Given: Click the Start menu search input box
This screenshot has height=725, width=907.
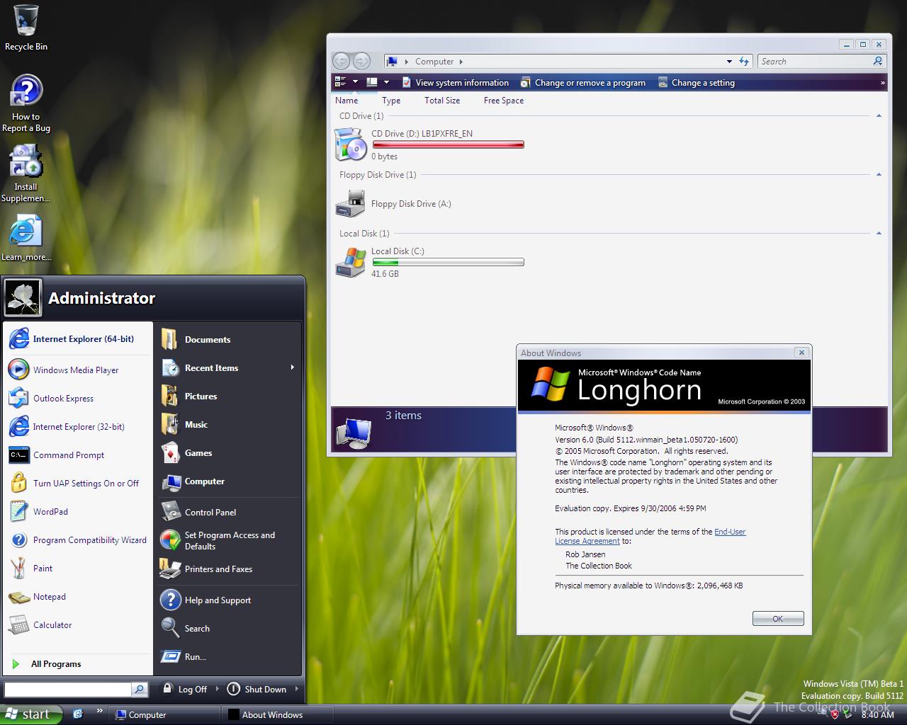Looking at the screenshot, I should click(68, 689).
